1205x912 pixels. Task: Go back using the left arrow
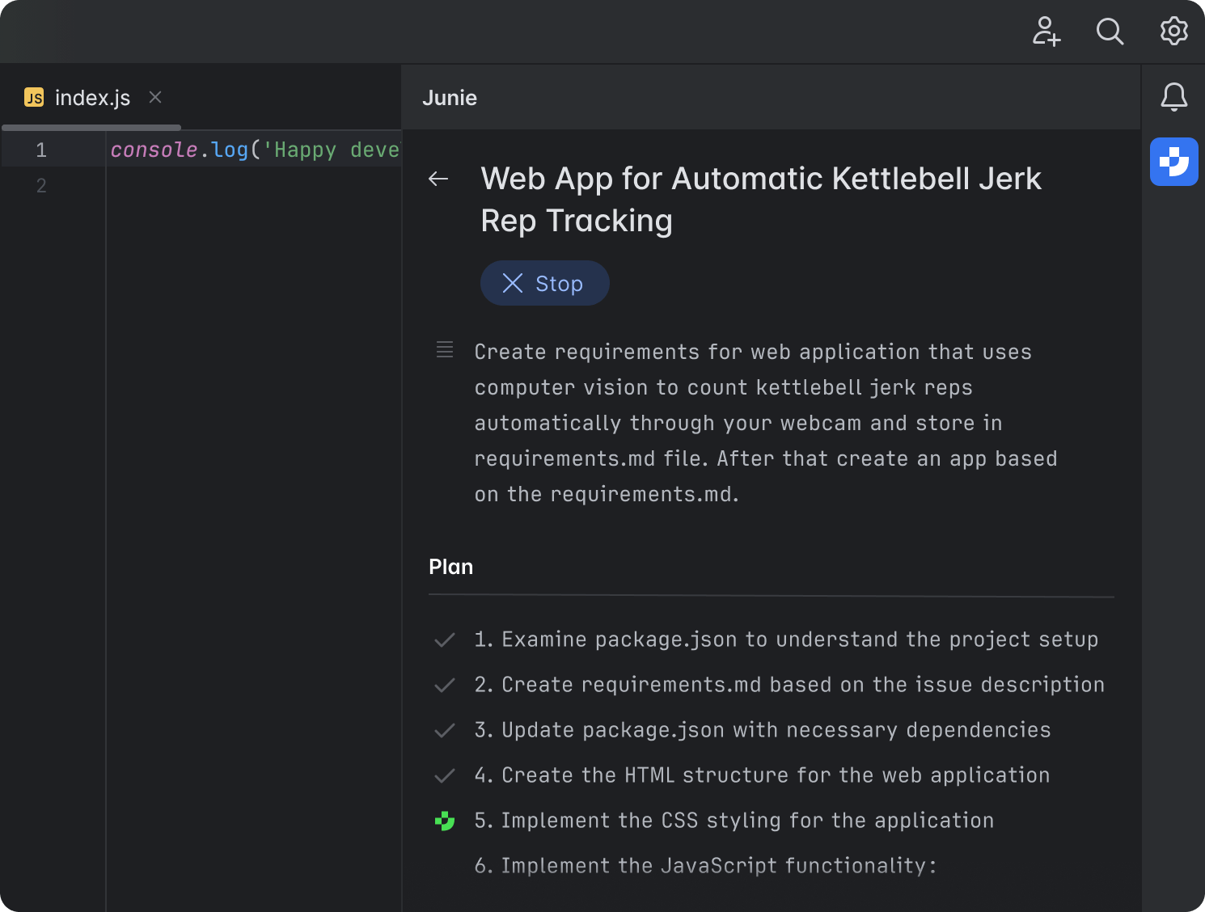click(438, 179)
